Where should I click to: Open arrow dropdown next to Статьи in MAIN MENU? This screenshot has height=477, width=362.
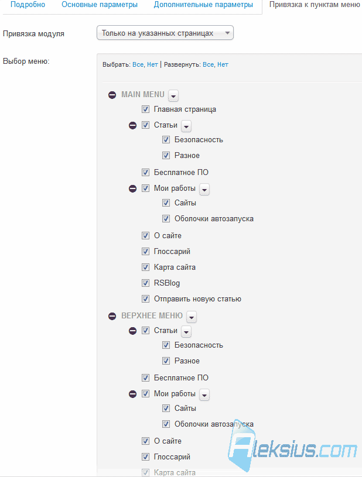186,126
